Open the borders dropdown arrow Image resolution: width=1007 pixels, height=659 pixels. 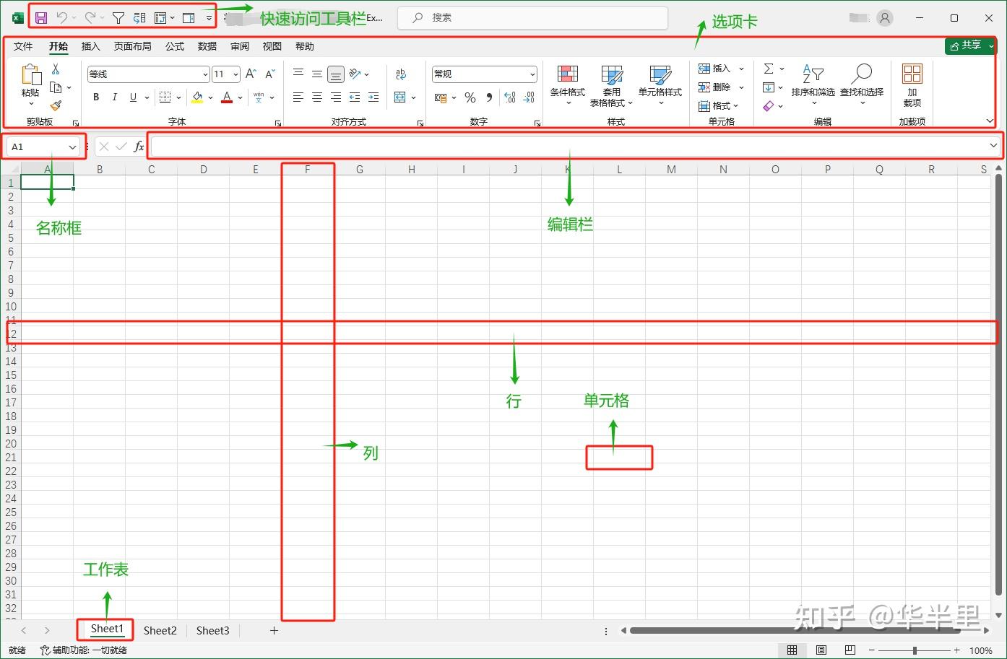coord(178,97)
